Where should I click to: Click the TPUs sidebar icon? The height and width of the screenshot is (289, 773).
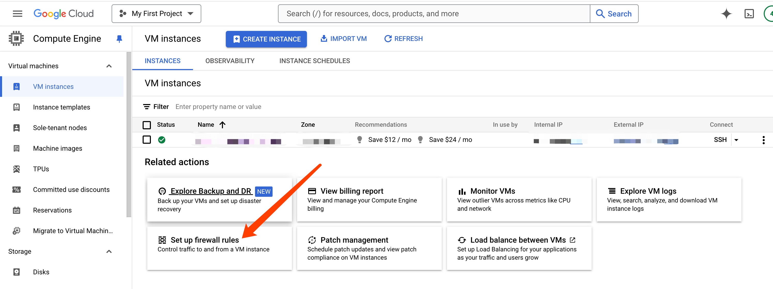[17, 169]
